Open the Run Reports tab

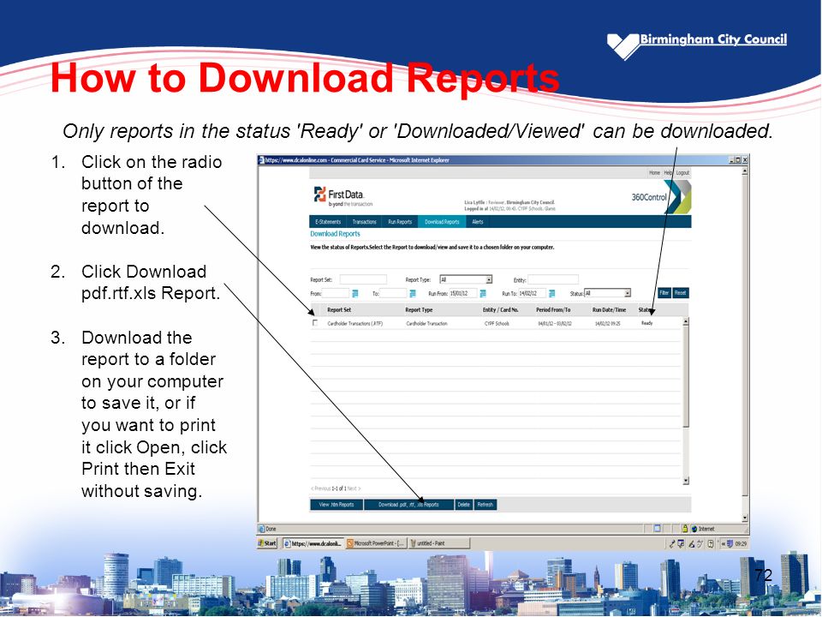click(400, 222)
